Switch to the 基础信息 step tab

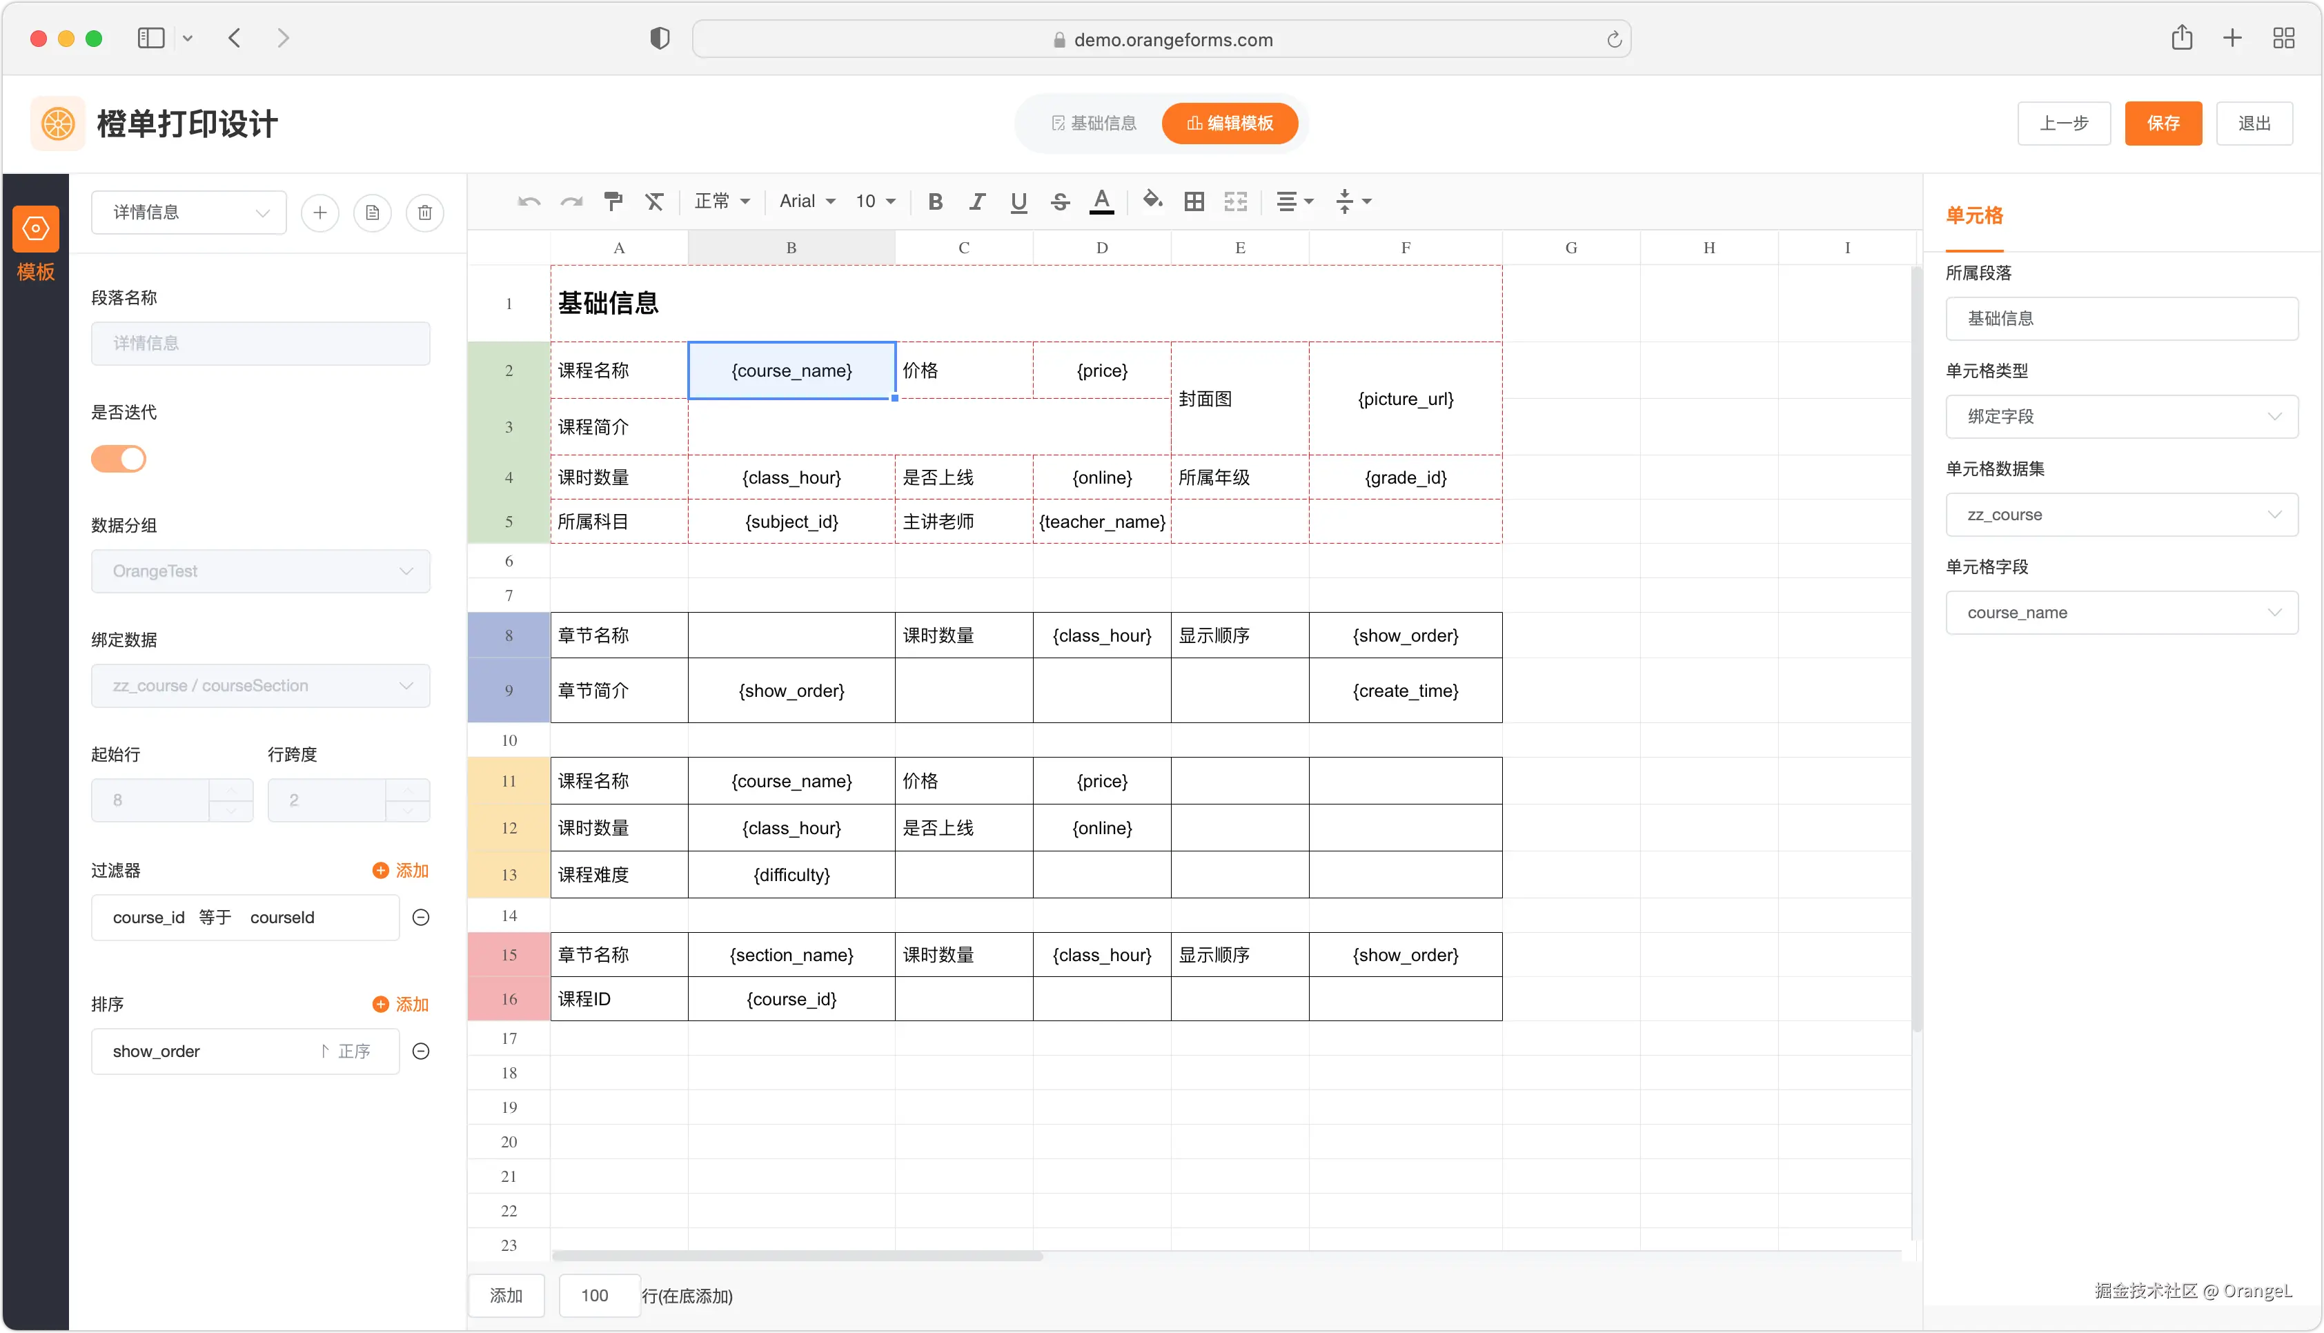point(1094,124)
